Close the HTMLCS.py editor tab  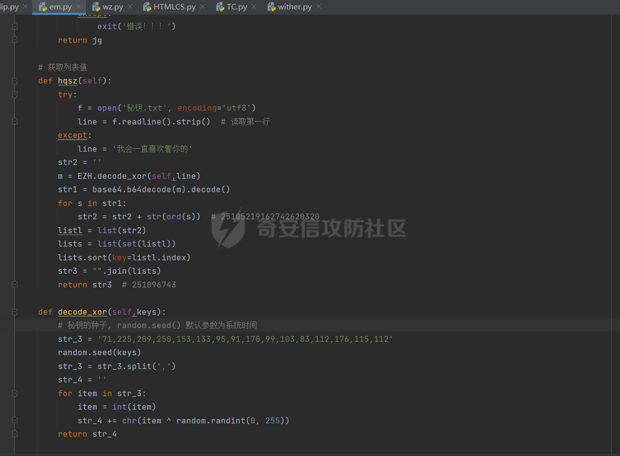coord(203,7)
